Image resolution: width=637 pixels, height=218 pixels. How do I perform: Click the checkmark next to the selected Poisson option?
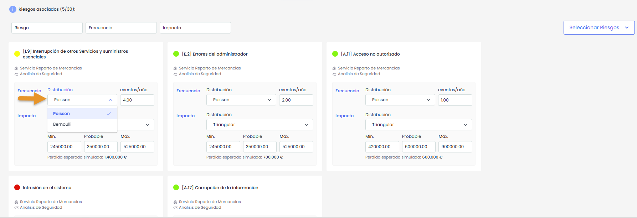click(109, 114)
